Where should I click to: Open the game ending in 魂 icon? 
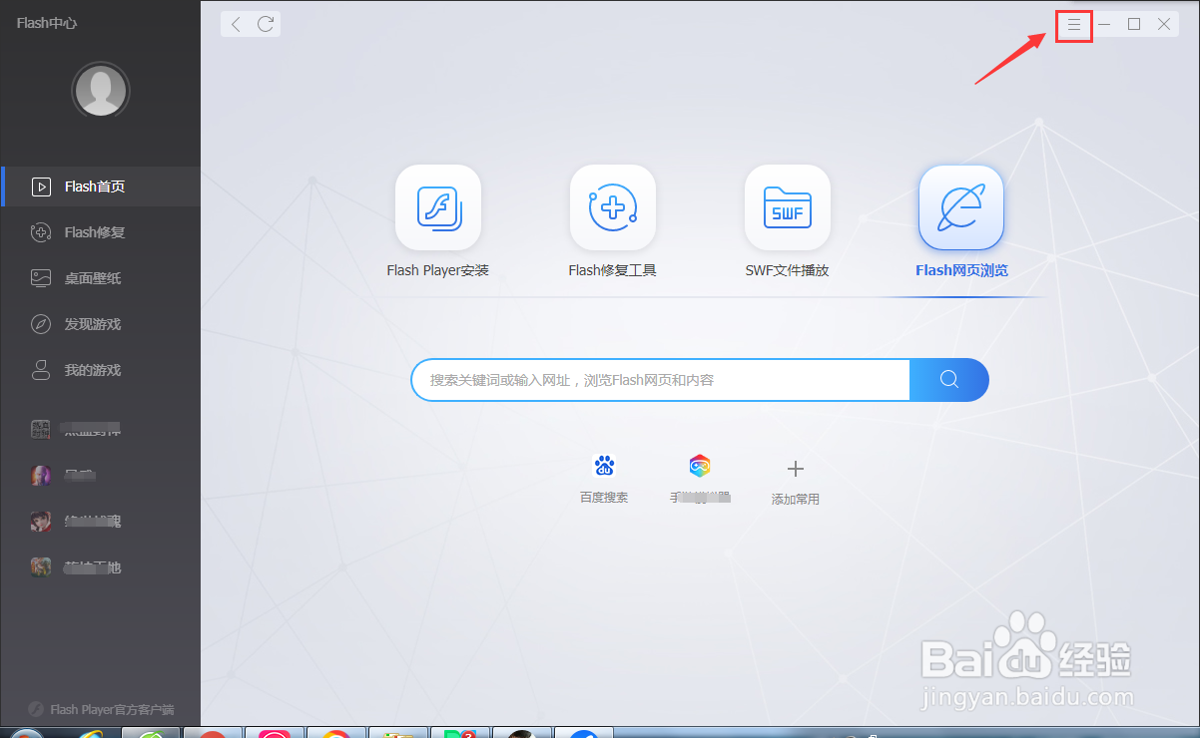point(41,522)
